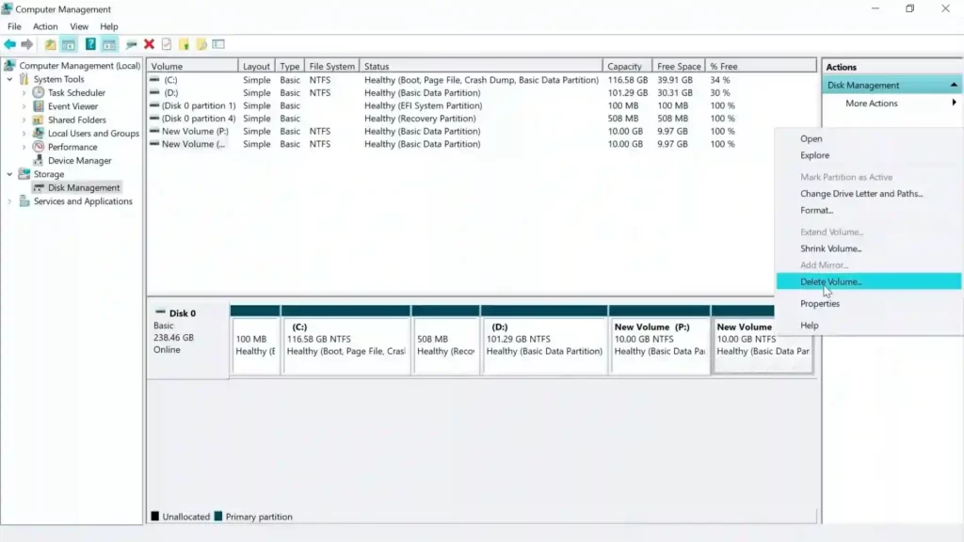964x542 pixels.
Task: Click the Connect disk toolbar icon
Action: click(131, 44)
